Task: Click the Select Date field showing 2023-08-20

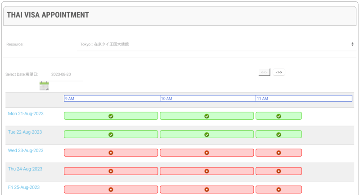Action: click(x=61, y=74)
